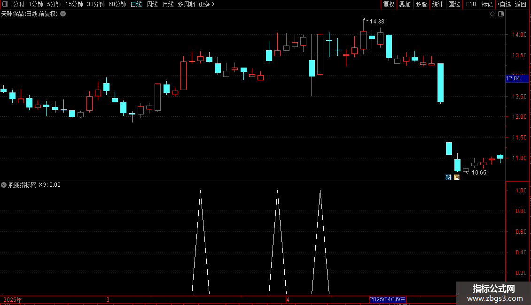
Task: Click the month 3 axis marker
Action: pyautogui.click(x=108, y=299)
